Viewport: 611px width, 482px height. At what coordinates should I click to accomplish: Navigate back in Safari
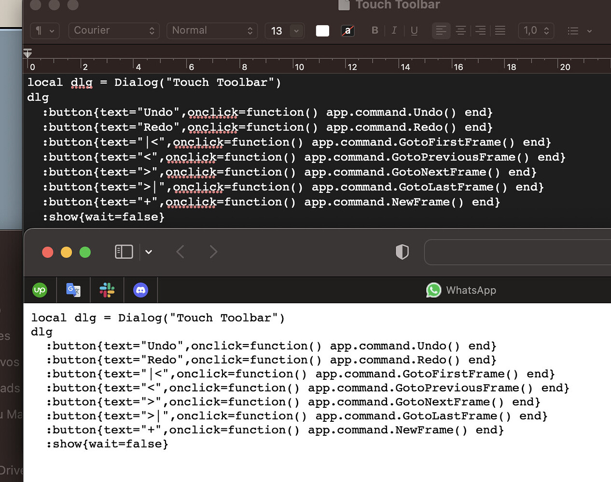click(x=180, y=252)
